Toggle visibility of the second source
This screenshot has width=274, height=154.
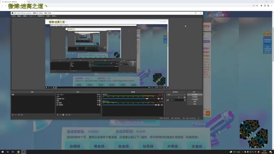(98, 97)
